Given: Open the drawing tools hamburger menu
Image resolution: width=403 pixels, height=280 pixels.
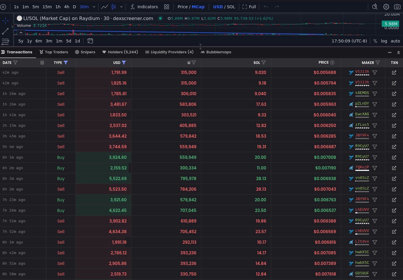Looking at the screenshot, I should (x=5, y=42).
